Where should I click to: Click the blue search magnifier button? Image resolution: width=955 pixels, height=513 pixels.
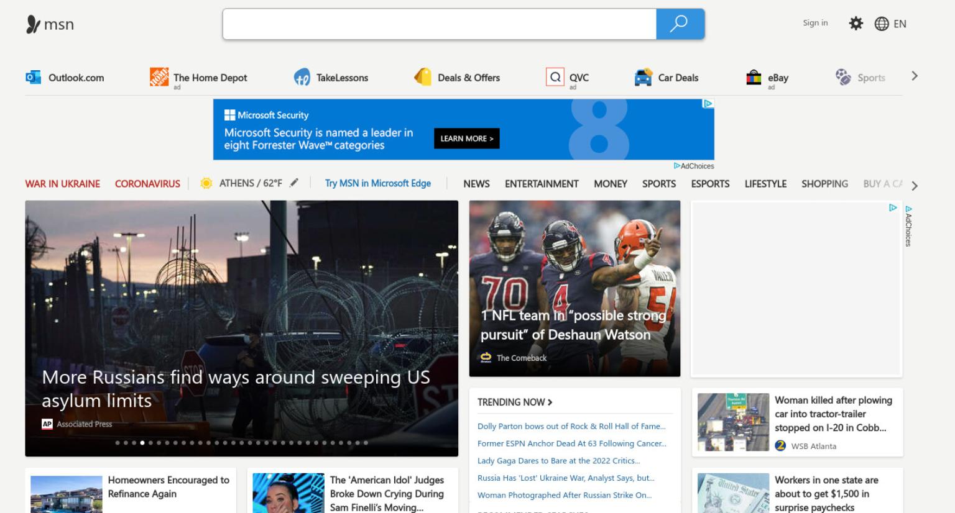pos(680,24)
